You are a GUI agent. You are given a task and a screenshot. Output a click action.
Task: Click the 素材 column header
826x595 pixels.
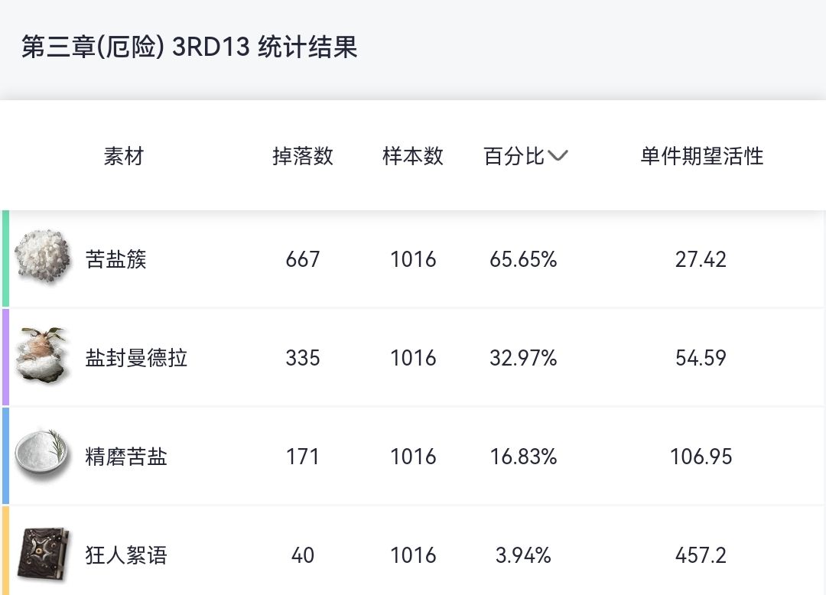pyautogui.click(x=124, y=157)
